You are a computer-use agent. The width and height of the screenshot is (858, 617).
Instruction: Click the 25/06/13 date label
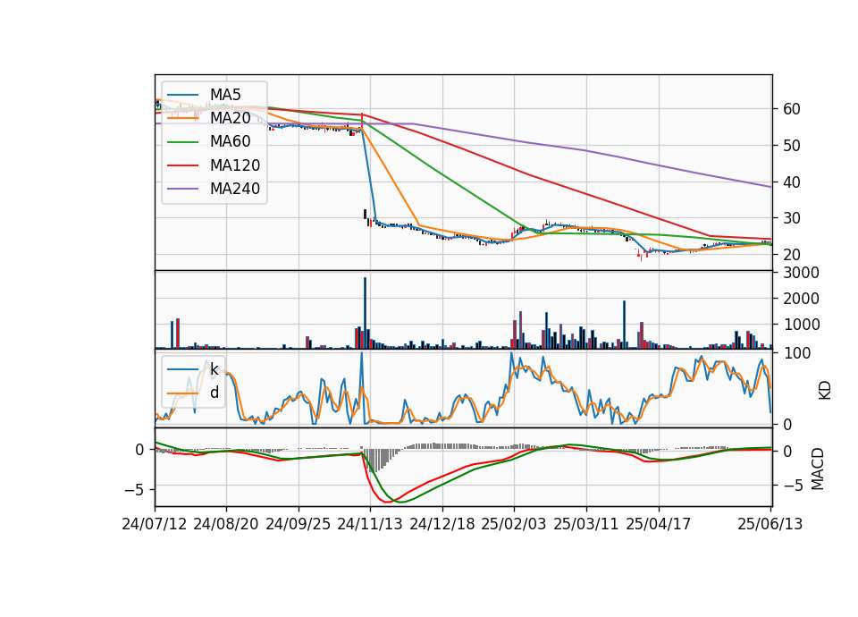(770, 525)
